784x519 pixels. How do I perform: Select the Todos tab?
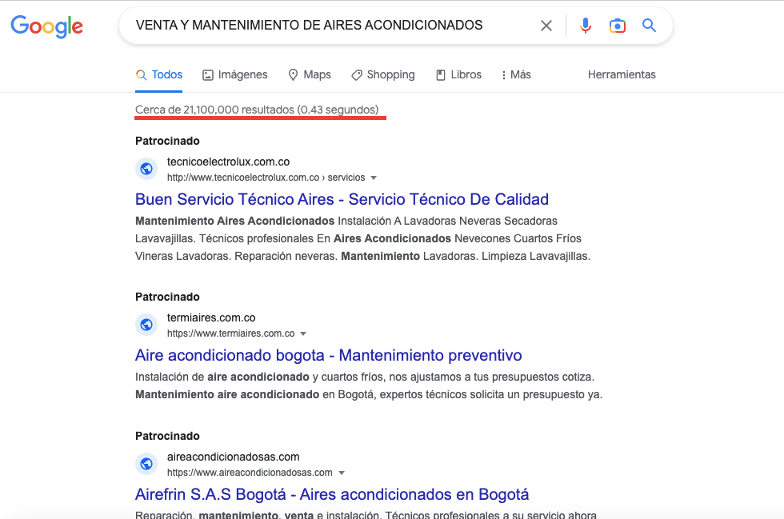point(159,75)
